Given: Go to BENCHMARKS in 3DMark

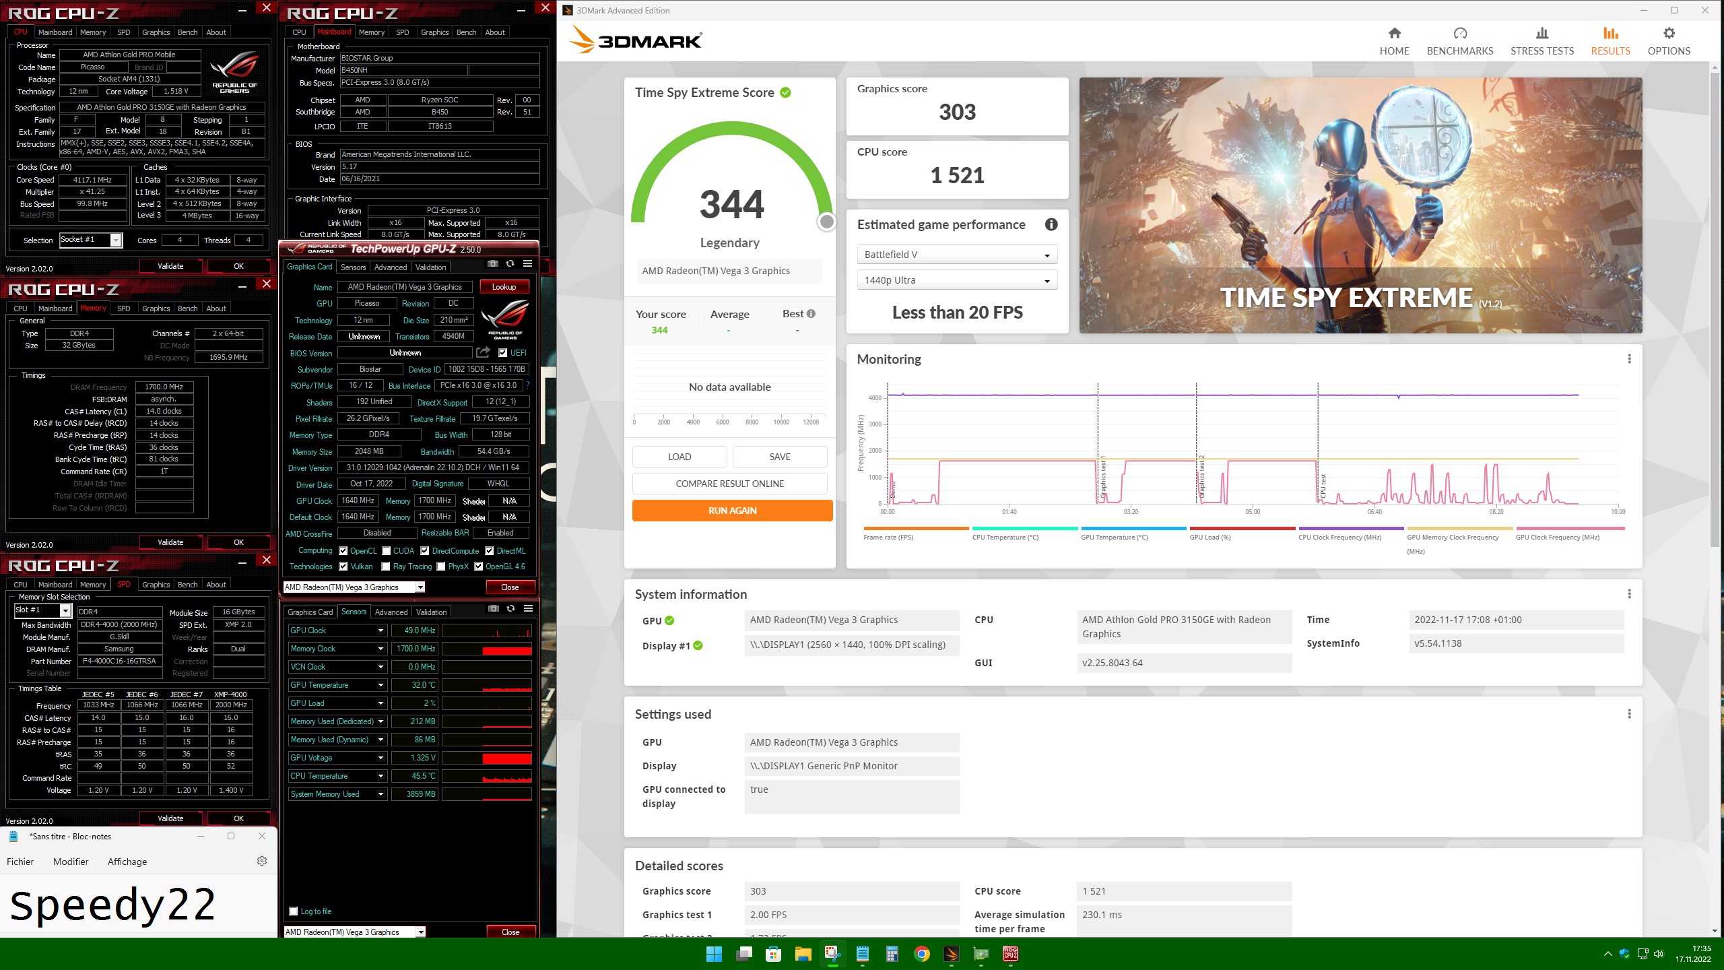Looking at the screenshot, I should pyautogui.click(x=1459, y=42).
